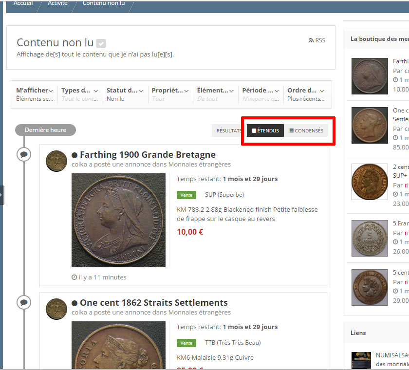This screenshot has height=370, width=409.
Task: Click the RSS feed icon
Action: tap(311, 40)
